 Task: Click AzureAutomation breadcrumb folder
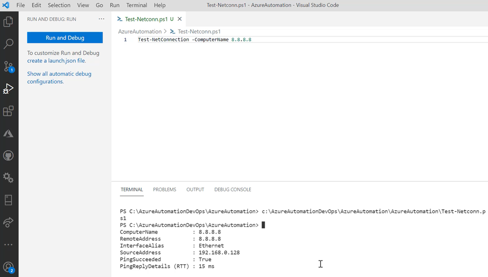(140, 31)
